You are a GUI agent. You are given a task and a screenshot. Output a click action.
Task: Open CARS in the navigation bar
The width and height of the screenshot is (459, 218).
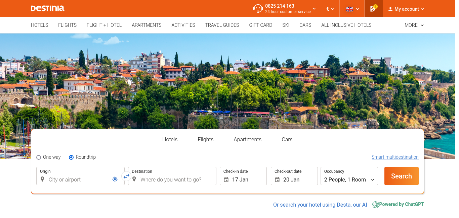pos(305,25)
